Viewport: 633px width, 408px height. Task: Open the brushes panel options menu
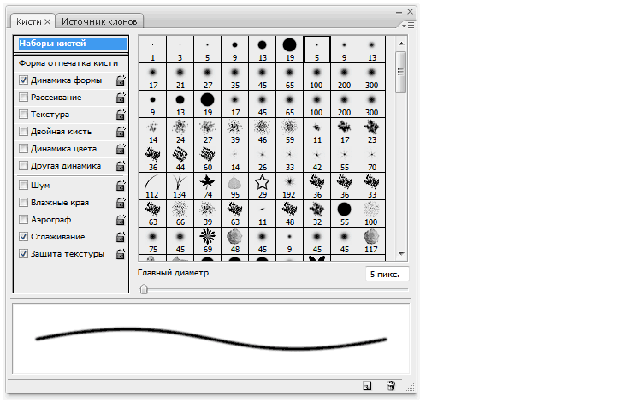point(406,26)
